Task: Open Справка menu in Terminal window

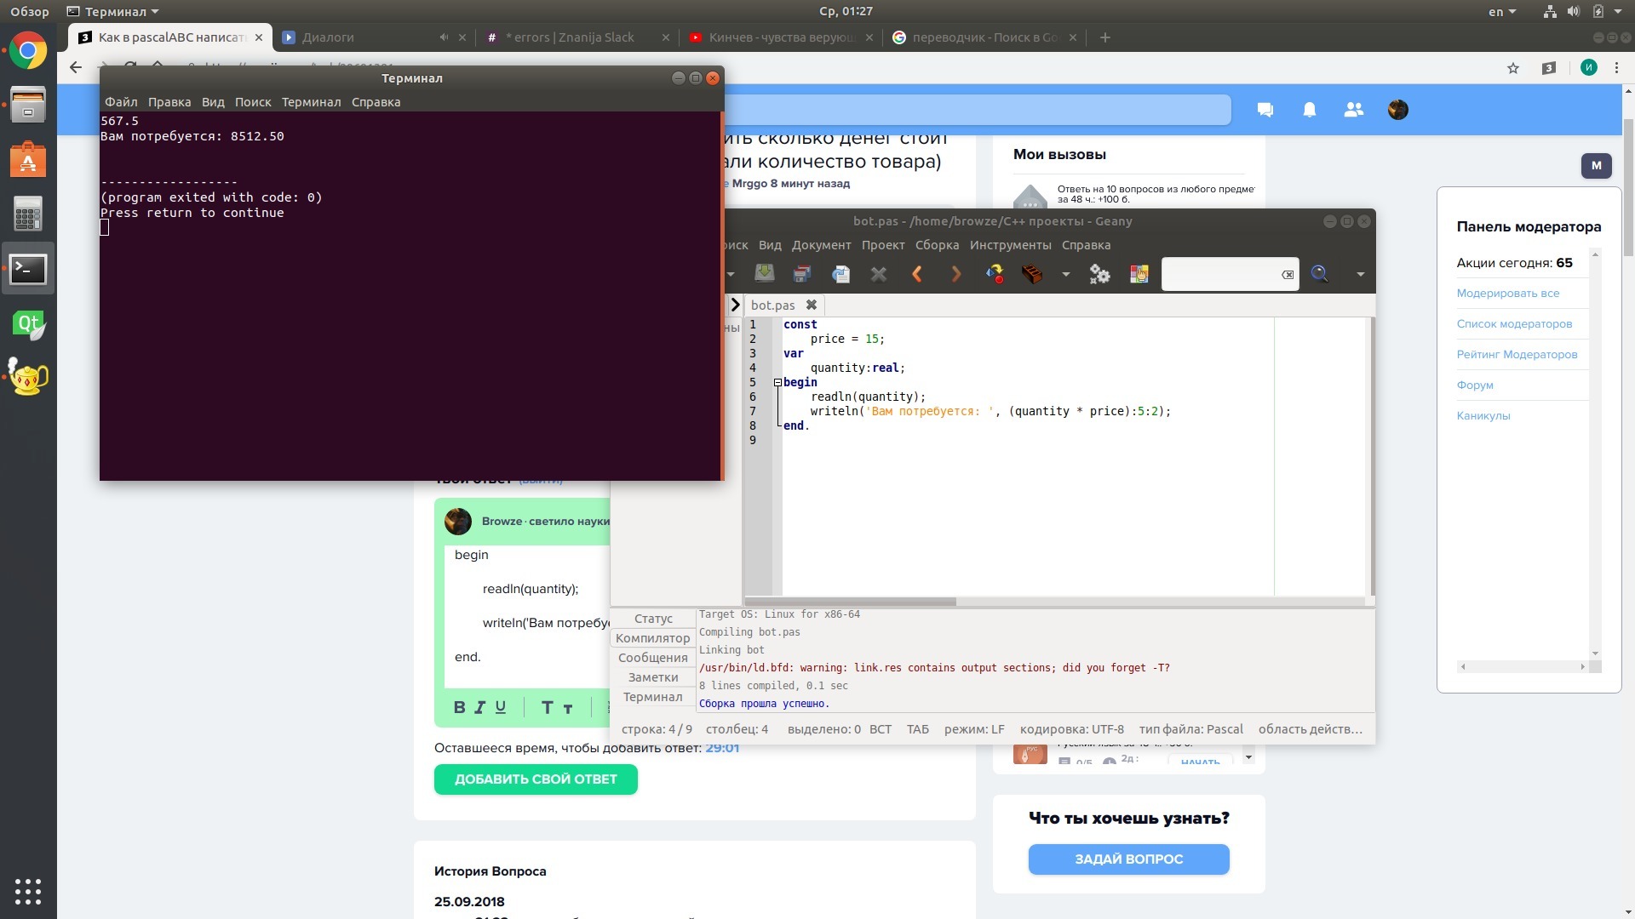Action: click(x=376, y=102)
